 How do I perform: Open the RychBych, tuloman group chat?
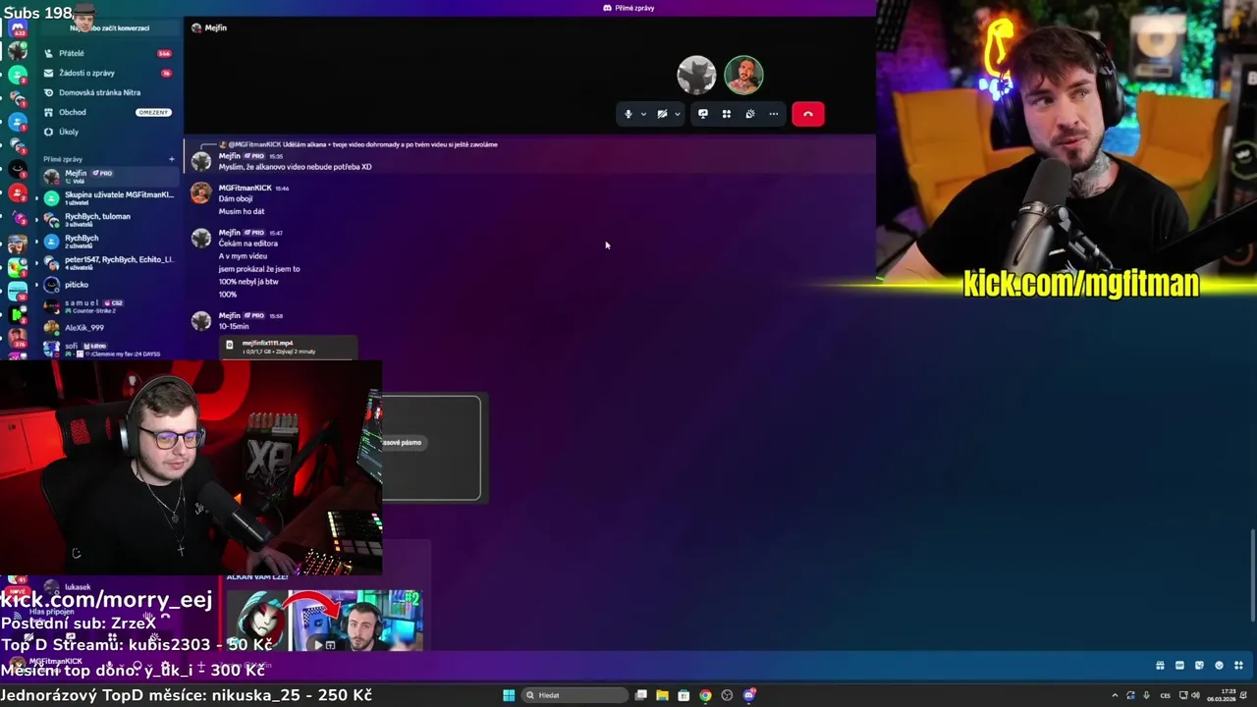pyautogui.click(x=108, y=219)
